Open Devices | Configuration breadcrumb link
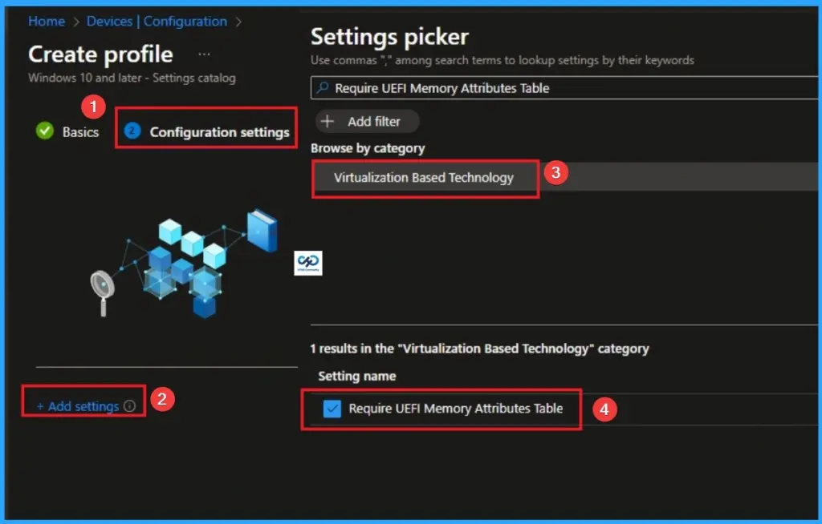Viewport: 822px width, 524px height. 157,22
